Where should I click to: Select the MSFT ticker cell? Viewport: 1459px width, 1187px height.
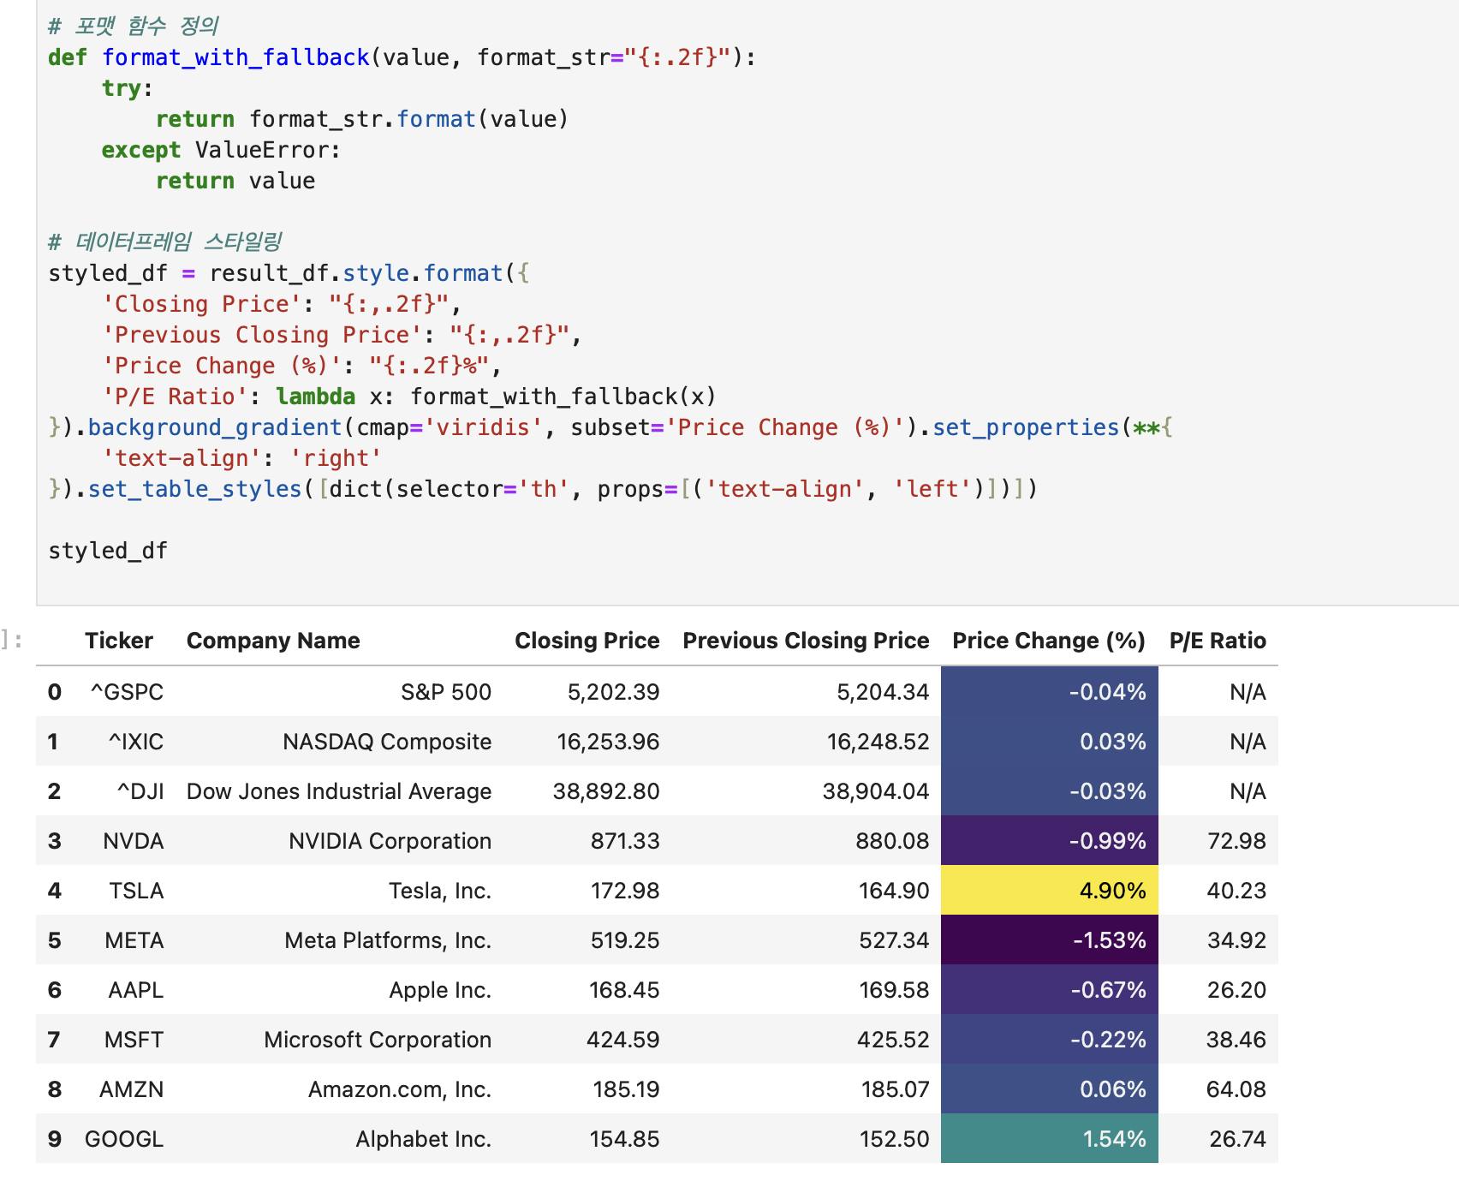pyautogui.click(x=134, y=1040)
